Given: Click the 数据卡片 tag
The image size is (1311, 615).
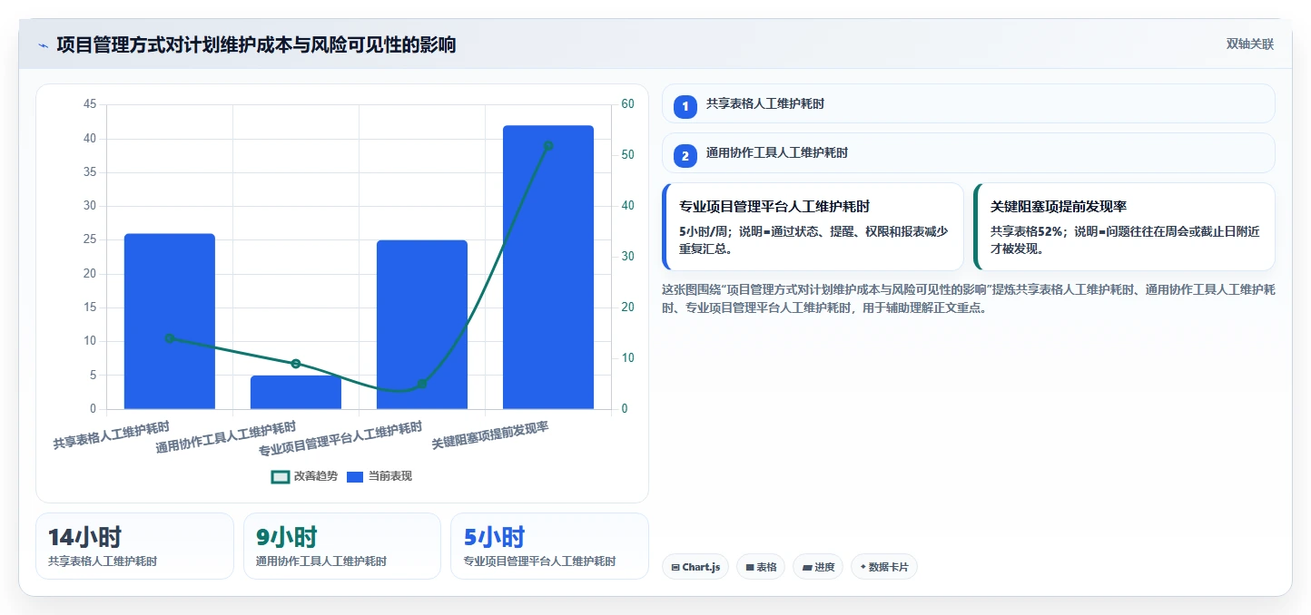Looking at the screenshot, I should (884, 567).
